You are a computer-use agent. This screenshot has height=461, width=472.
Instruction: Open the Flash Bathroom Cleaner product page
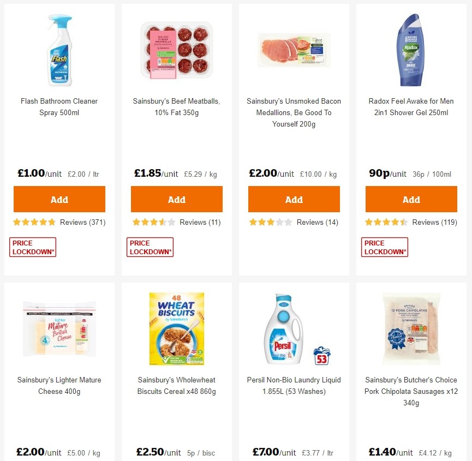pyautogui.click(x=59, y=107)
